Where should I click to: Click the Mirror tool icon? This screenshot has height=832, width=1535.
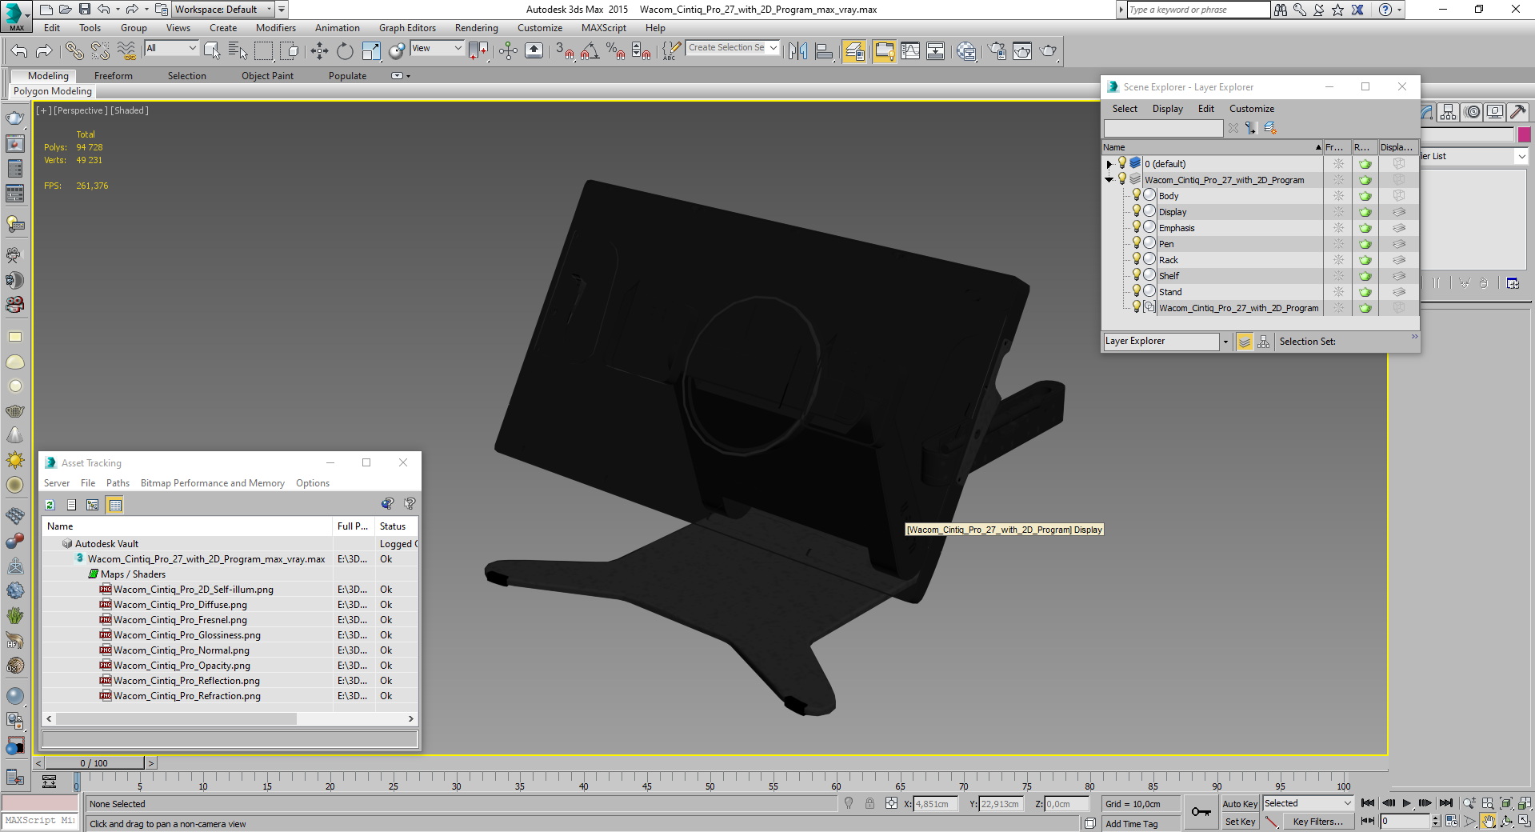coord(797,51)
